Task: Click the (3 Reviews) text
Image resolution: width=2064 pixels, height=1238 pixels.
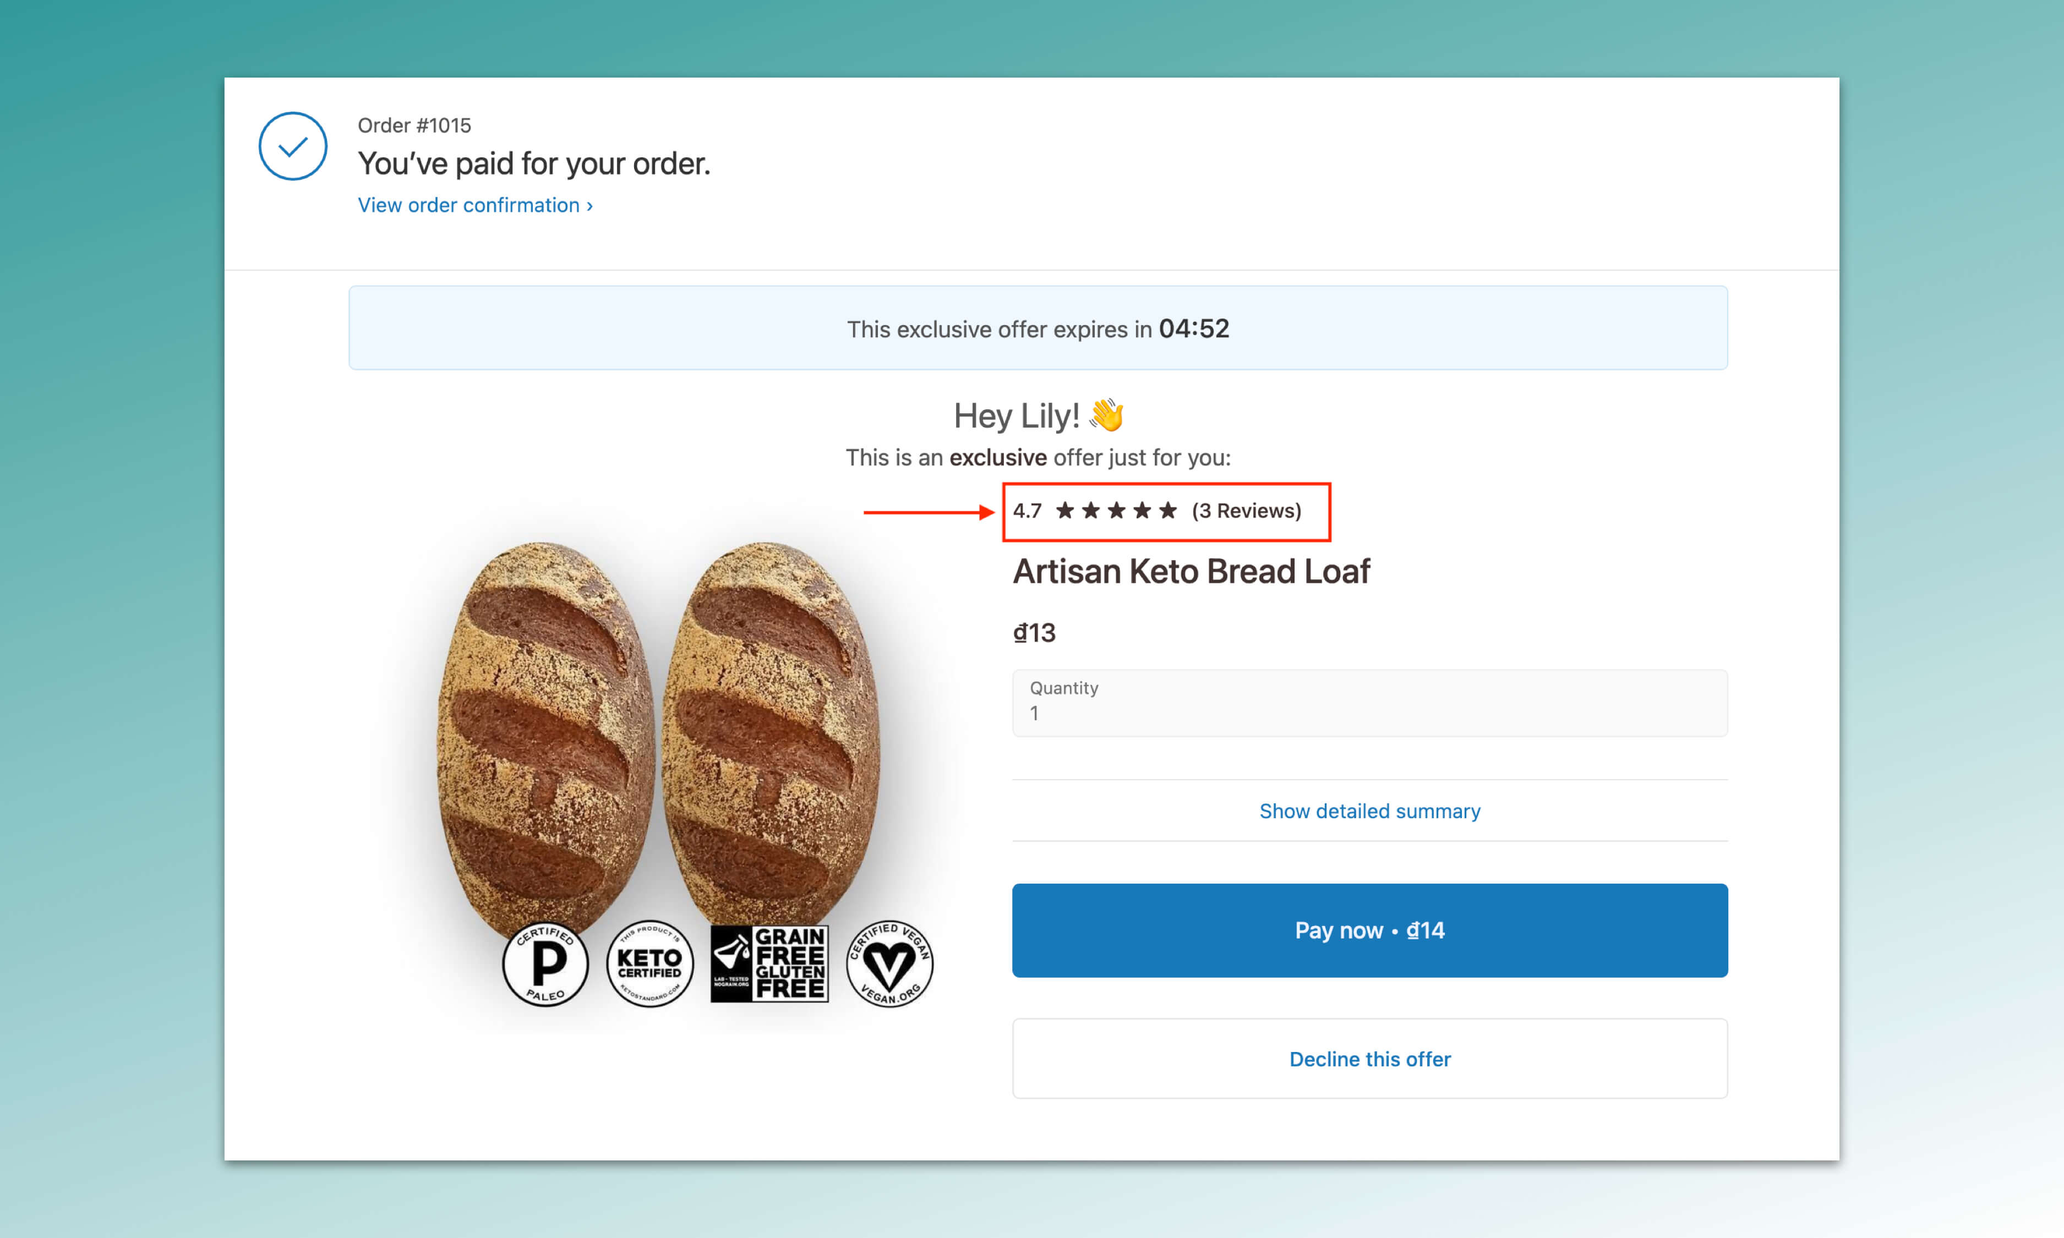Action: coord(1247,511)
